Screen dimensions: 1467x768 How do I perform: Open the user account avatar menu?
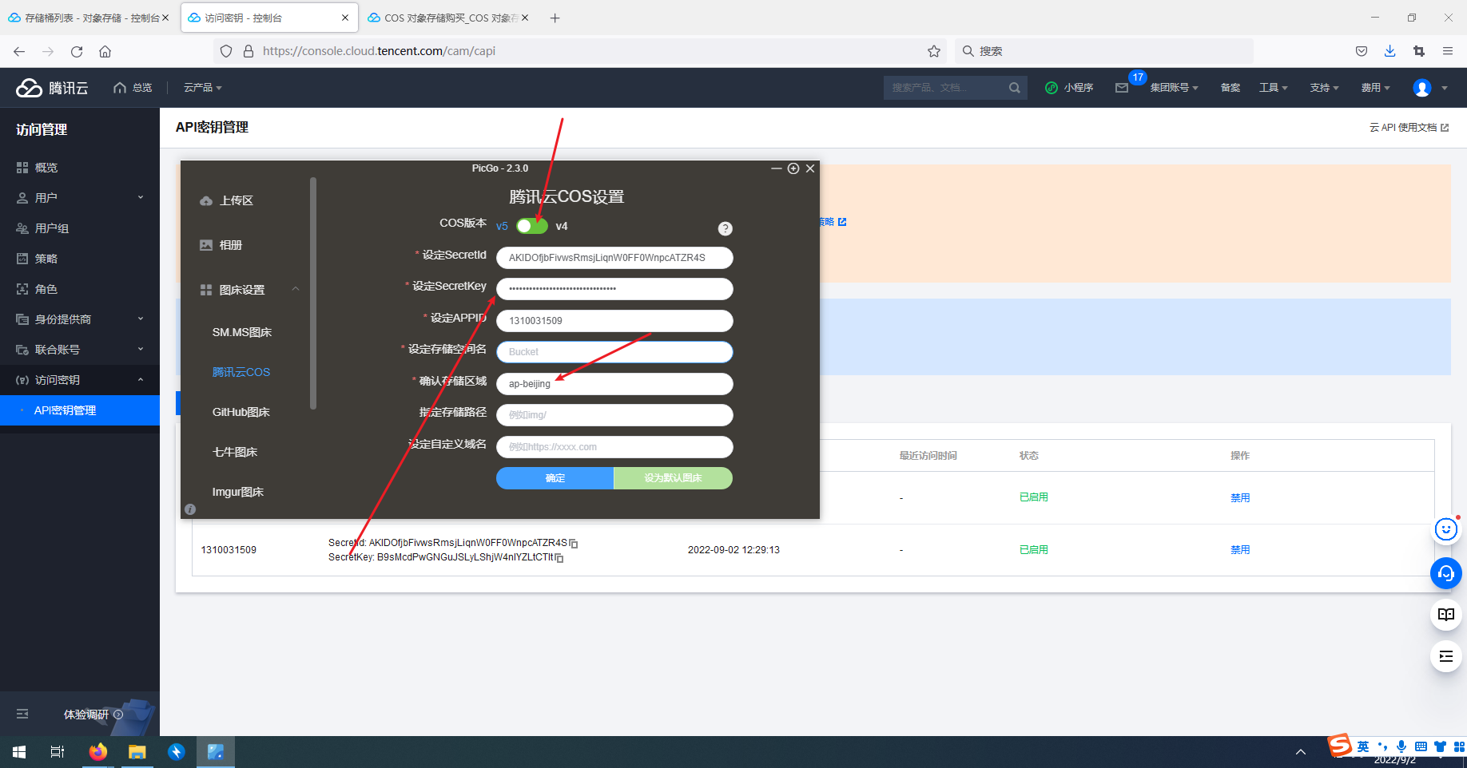(x=1422, y=88)
